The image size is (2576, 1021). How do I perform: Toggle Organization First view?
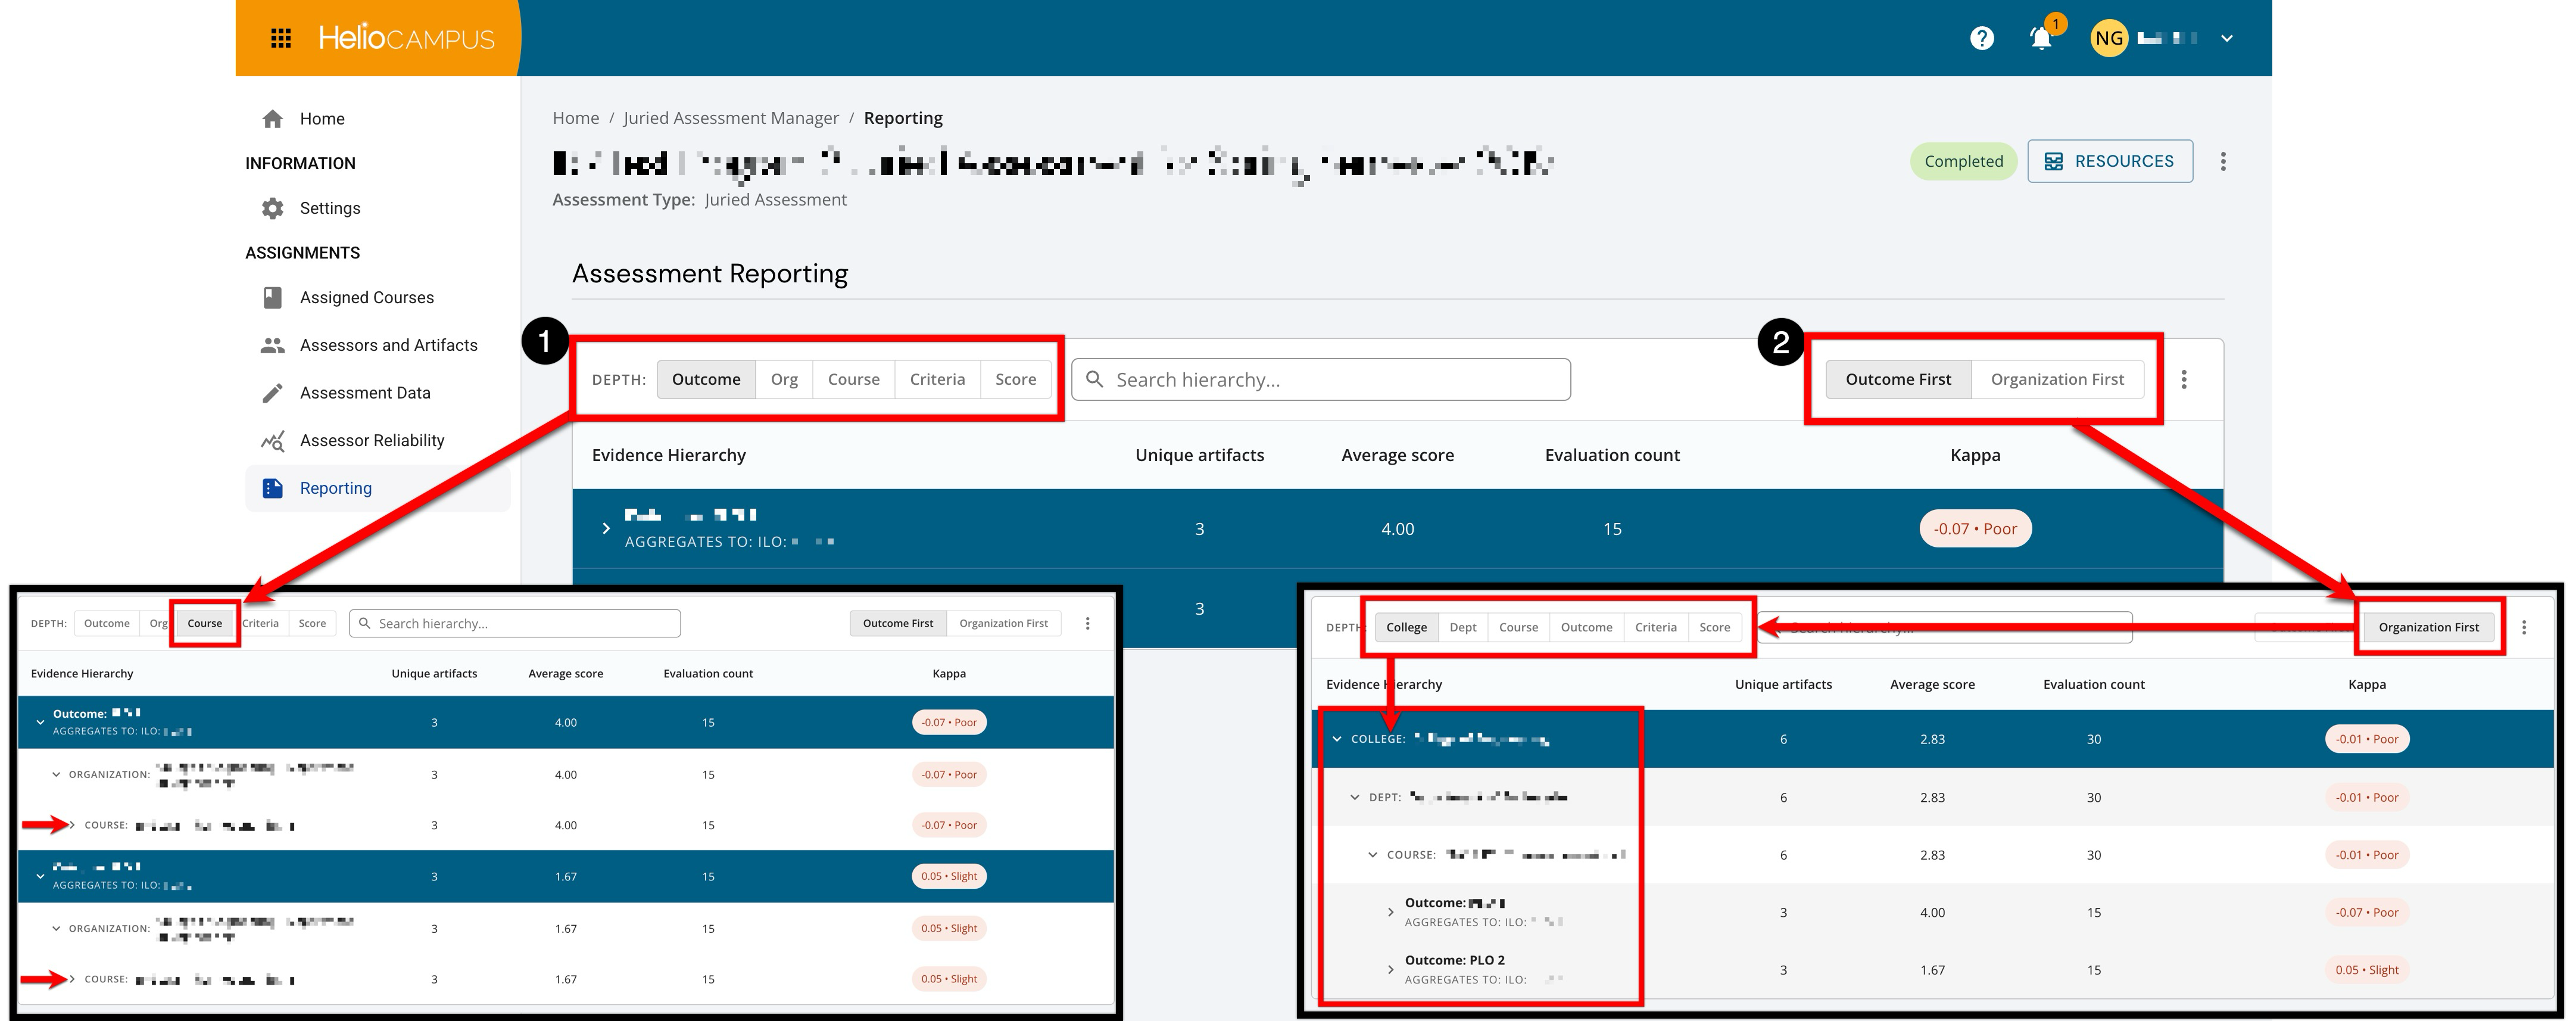tap(2057, 379)
